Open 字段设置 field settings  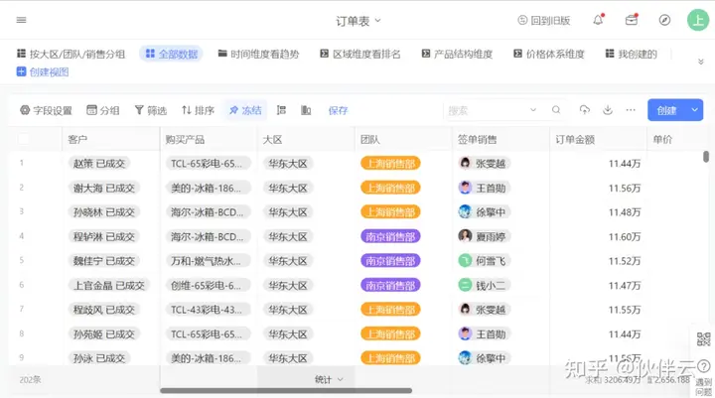click(x=46, y=110)
